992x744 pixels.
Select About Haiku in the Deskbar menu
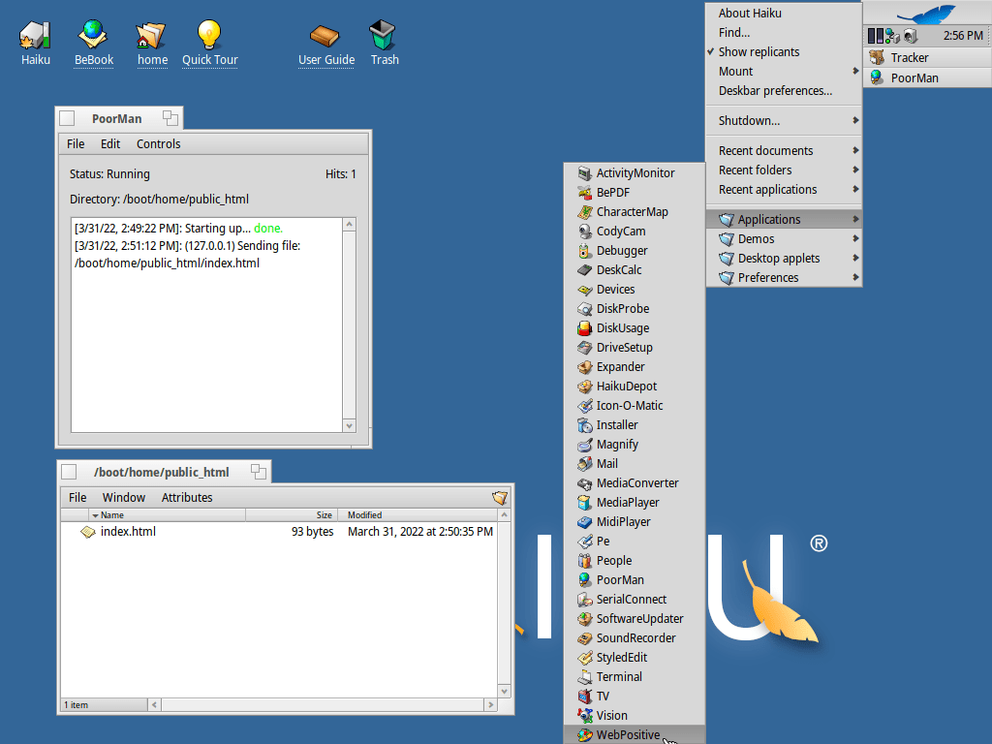(x=784, y=14)
